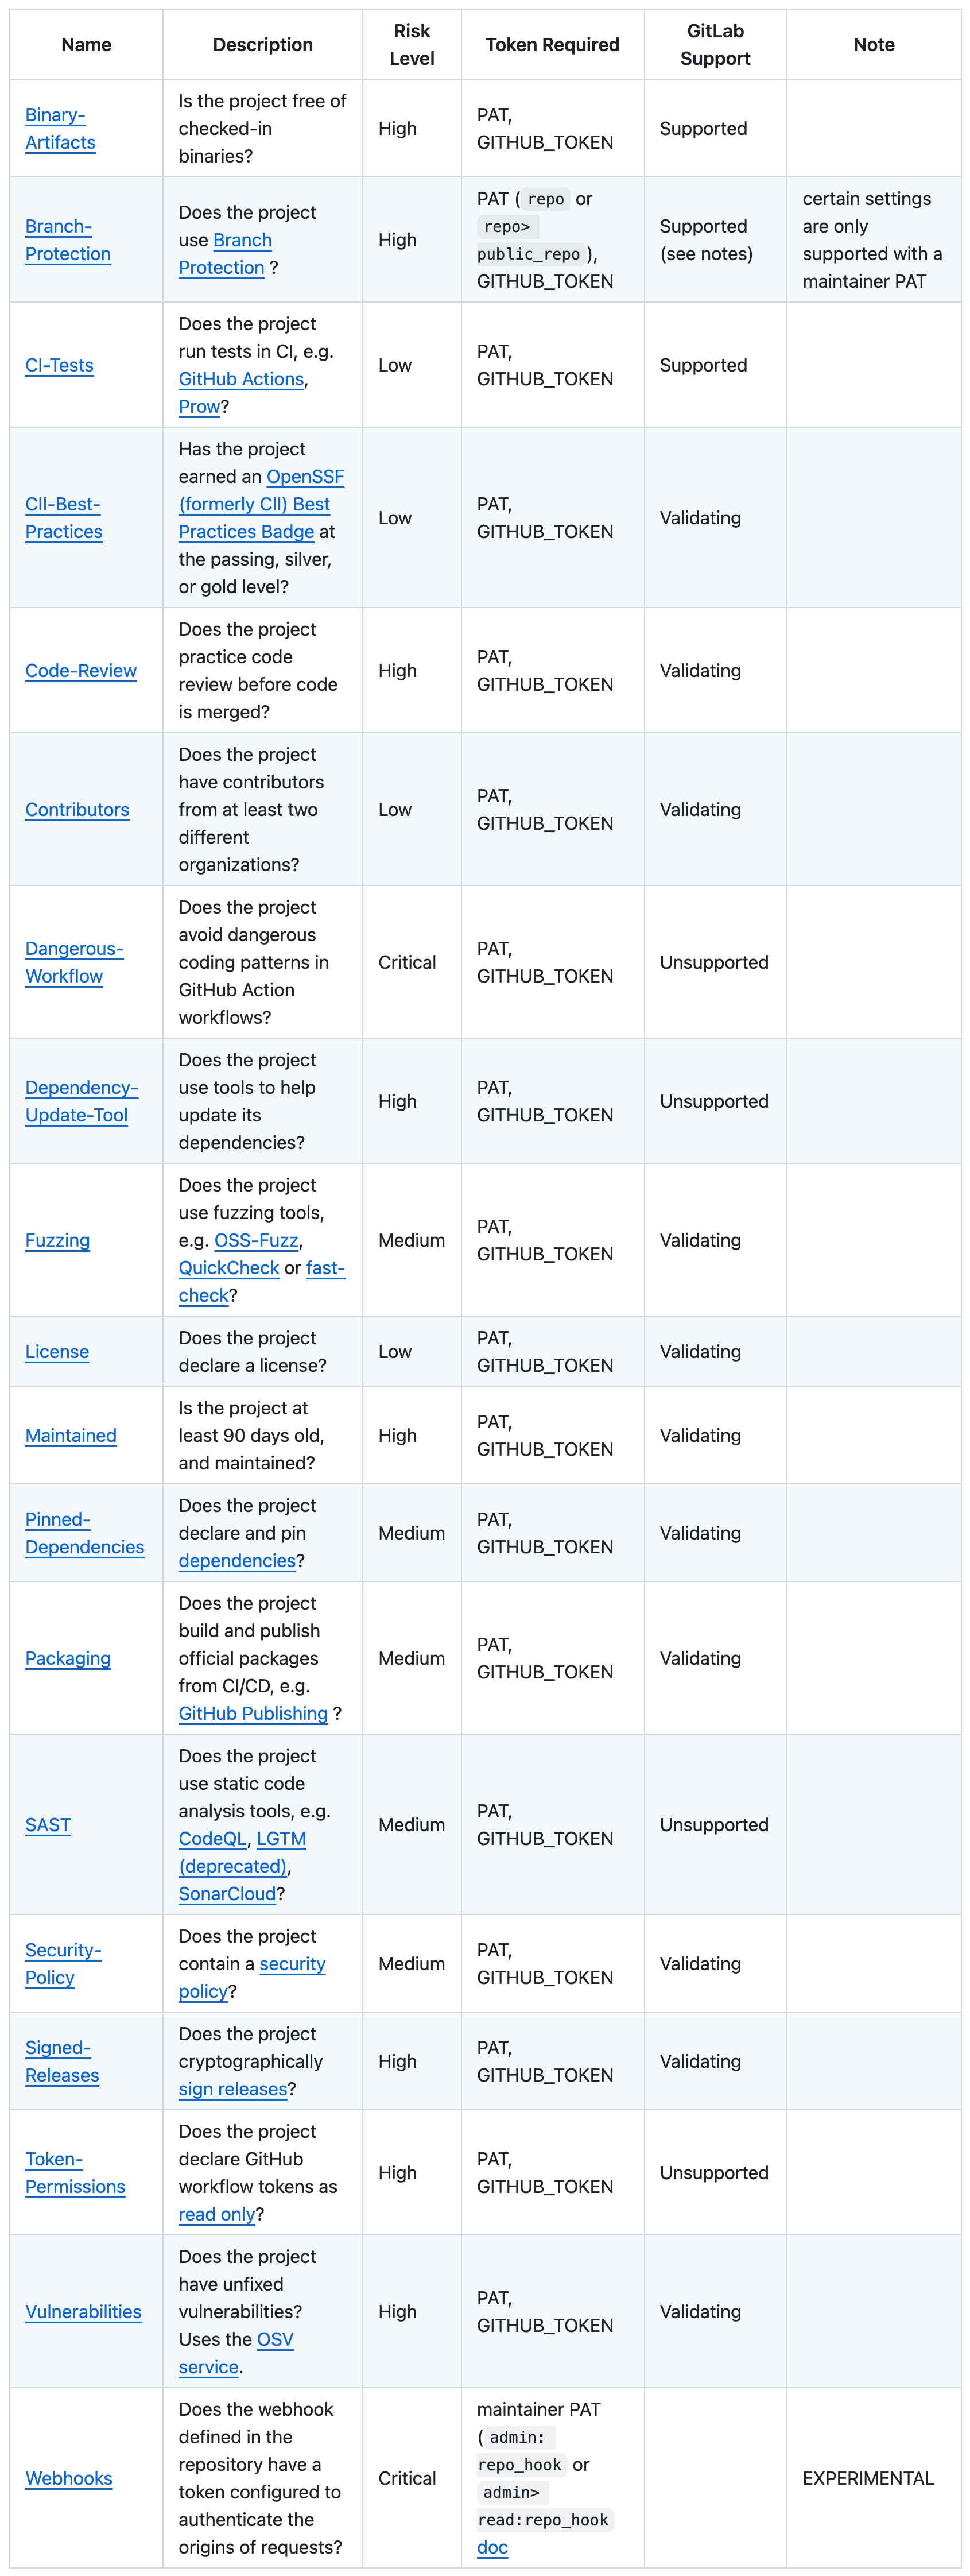
Task: Click the License check link
Action: [x=57, y=1352]
